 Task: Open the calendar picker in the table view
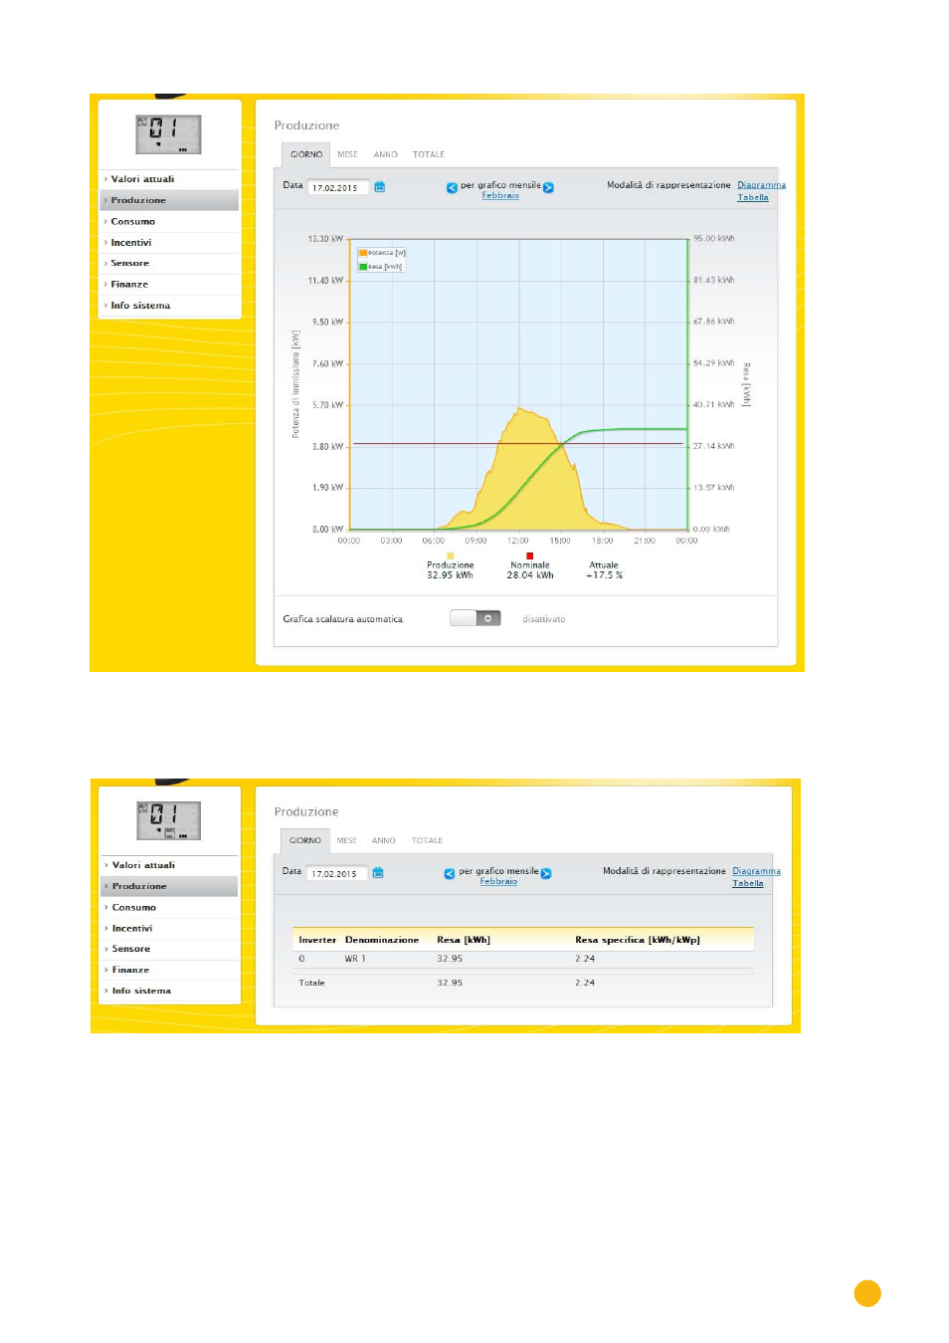tap(378, 873)
